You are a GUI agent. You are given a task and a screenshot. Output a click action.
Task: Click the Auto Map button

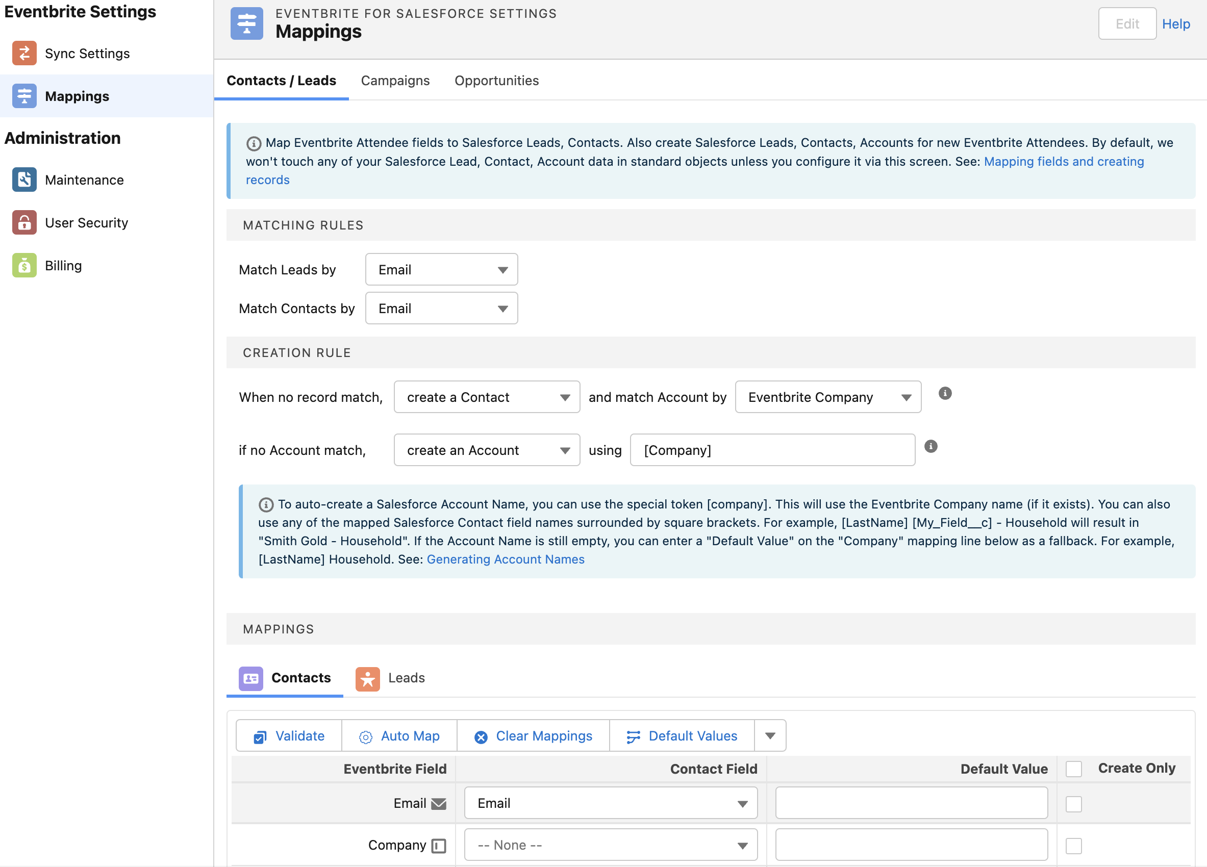click(x=399, y=735)
